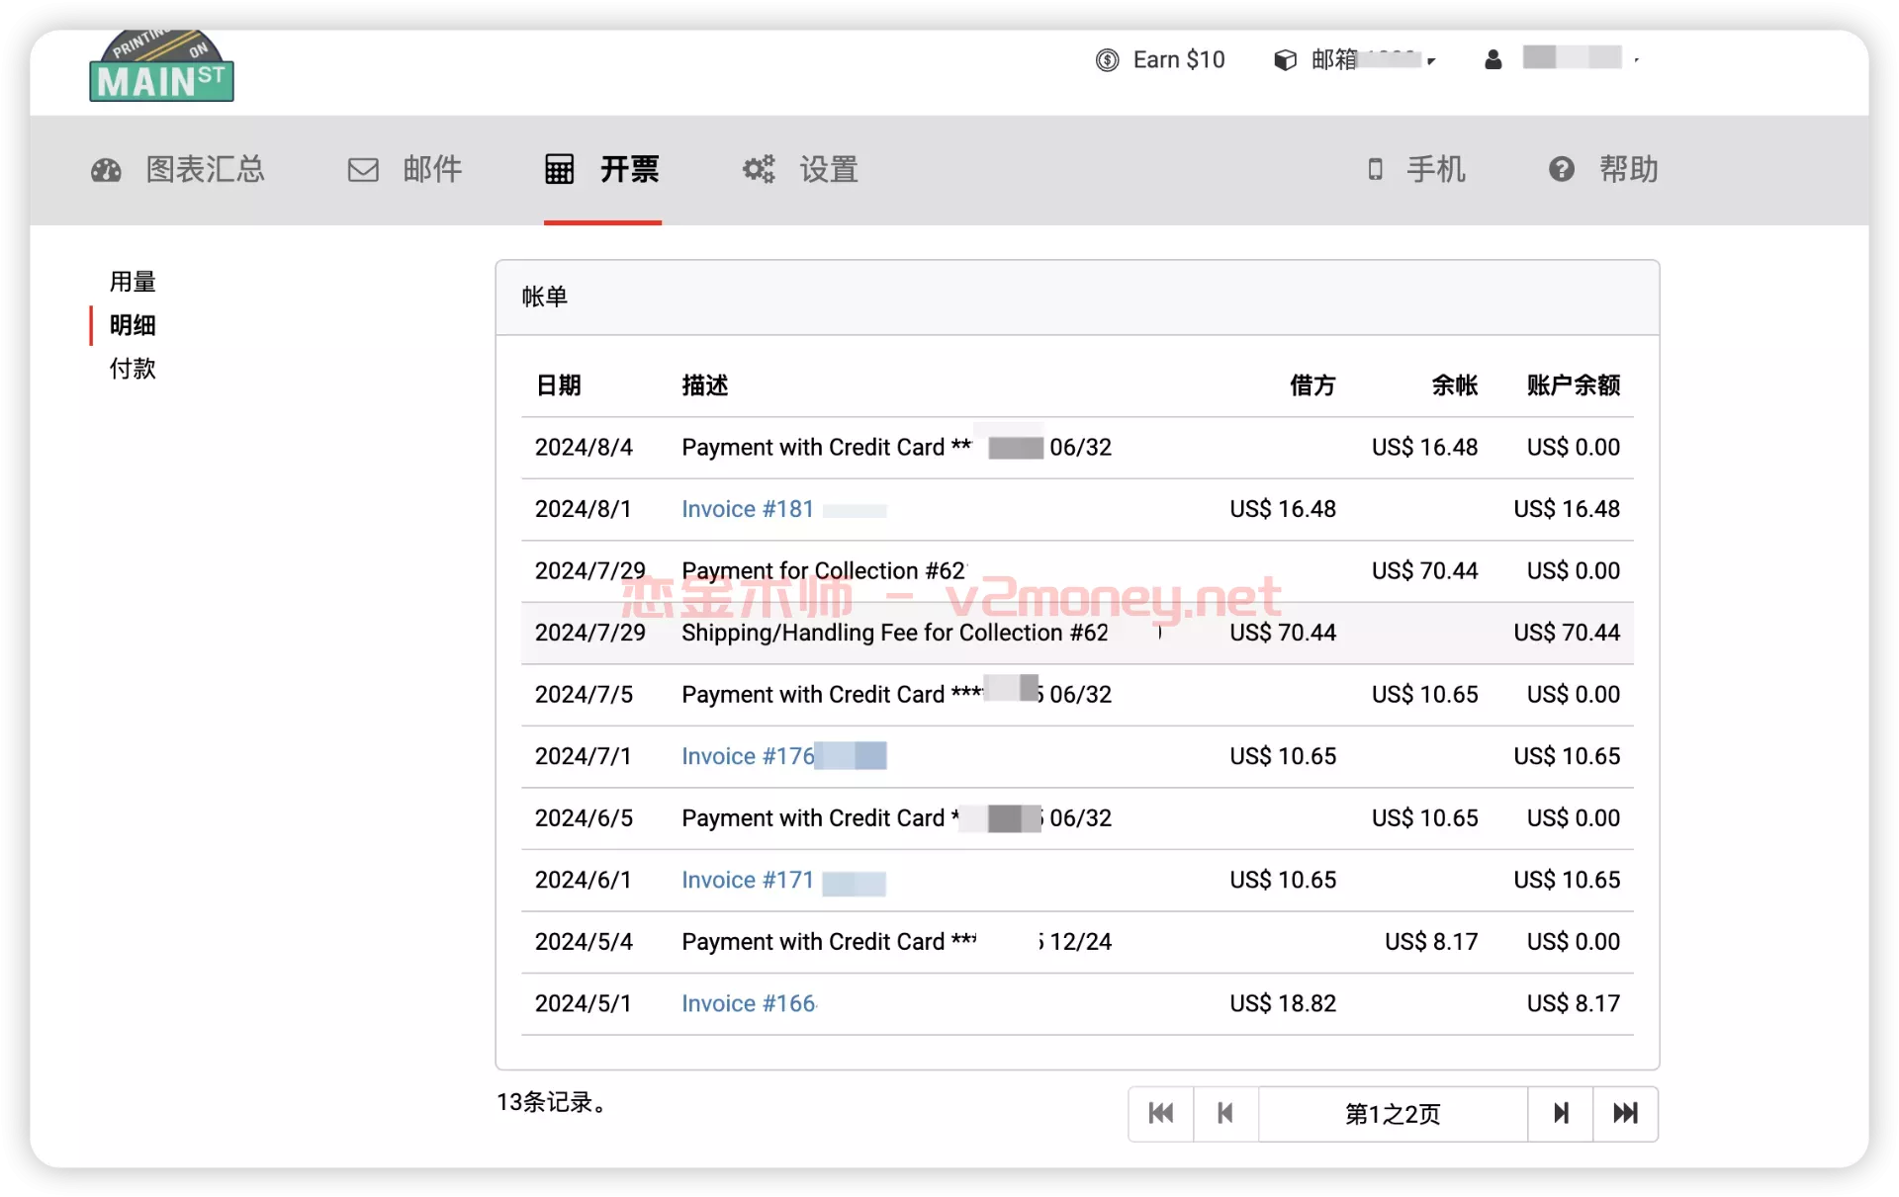1899x1197 pixels.
Task: Select the 2024/8/4 date cell
Action: (x=584, y=447)
